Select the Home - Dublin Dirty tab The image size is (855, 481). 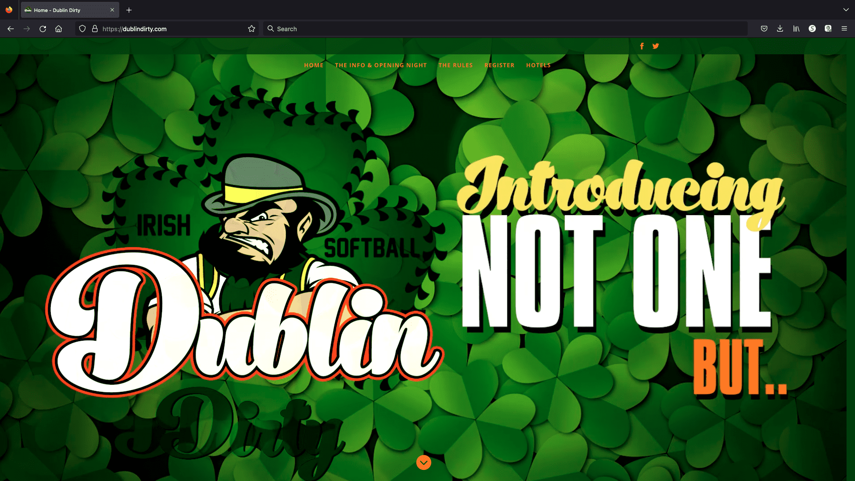(70, 10)
